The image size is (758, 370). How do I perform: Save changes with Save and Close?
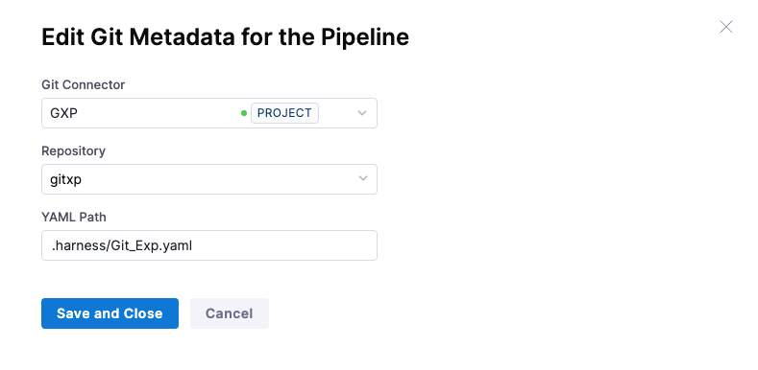(x=110, y=313)
